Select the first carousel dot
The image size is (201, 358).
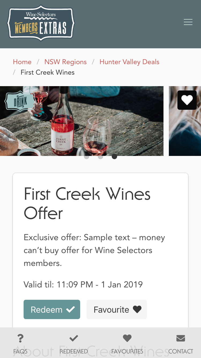87,156
